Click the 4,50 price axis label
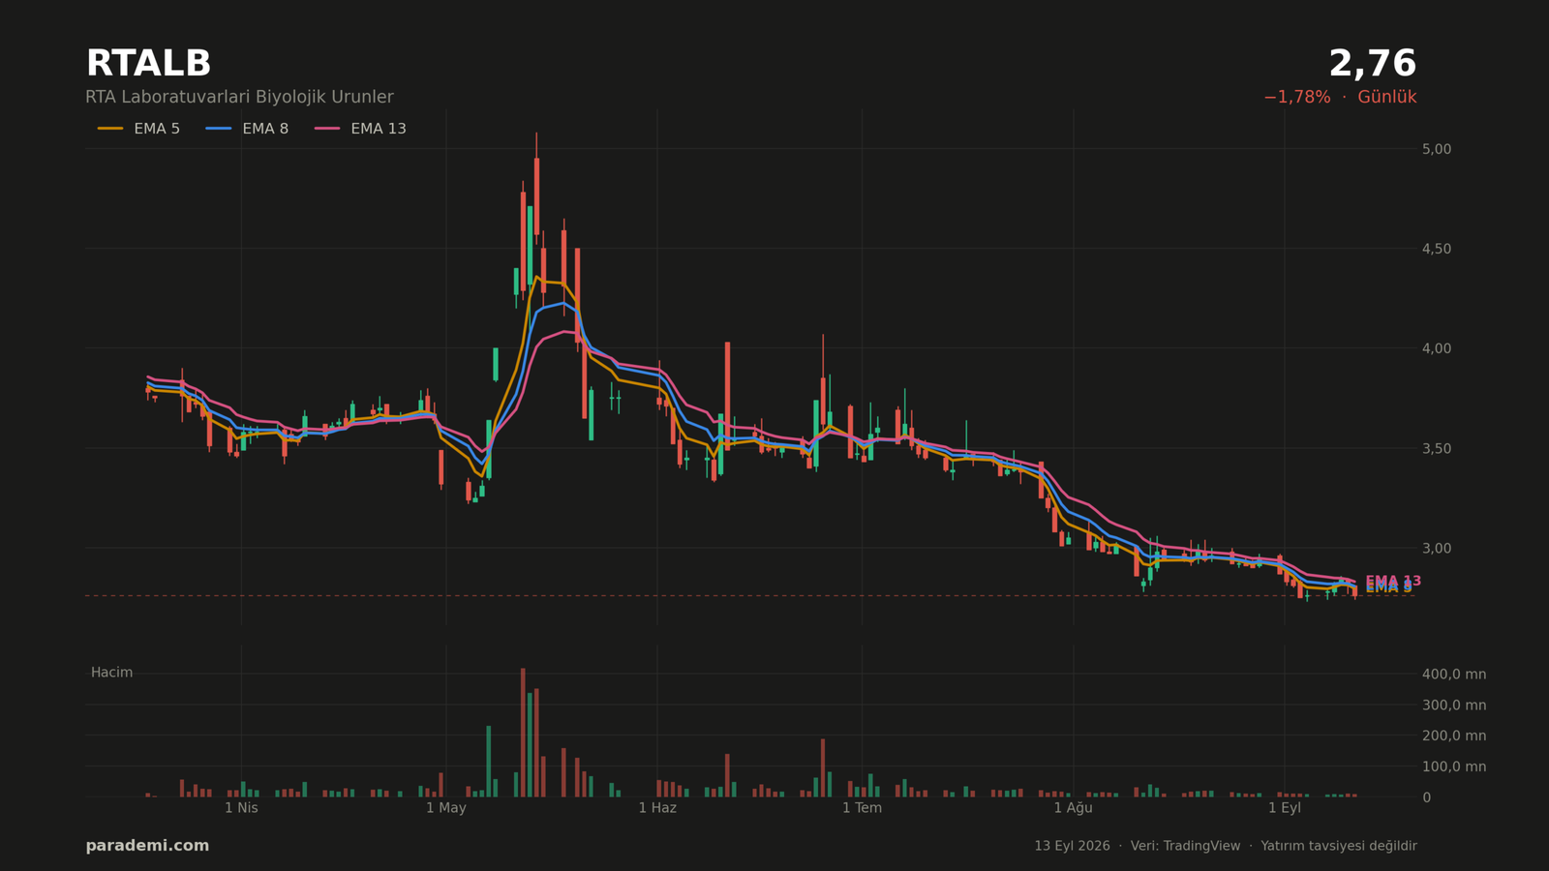 tap(1437, 249)
